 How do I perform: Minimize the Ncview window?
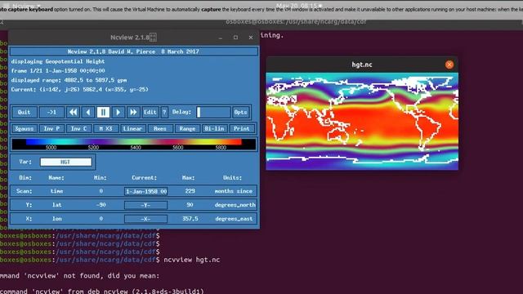coord(221,38)
